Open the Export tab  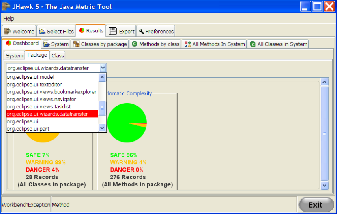(121, 31)
